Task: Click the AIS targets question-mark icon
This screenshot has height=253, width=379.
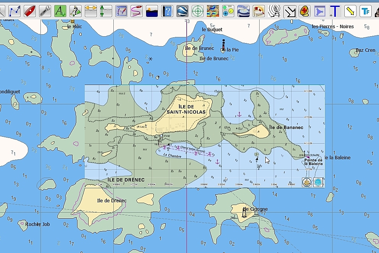Action: pos(76,11)
